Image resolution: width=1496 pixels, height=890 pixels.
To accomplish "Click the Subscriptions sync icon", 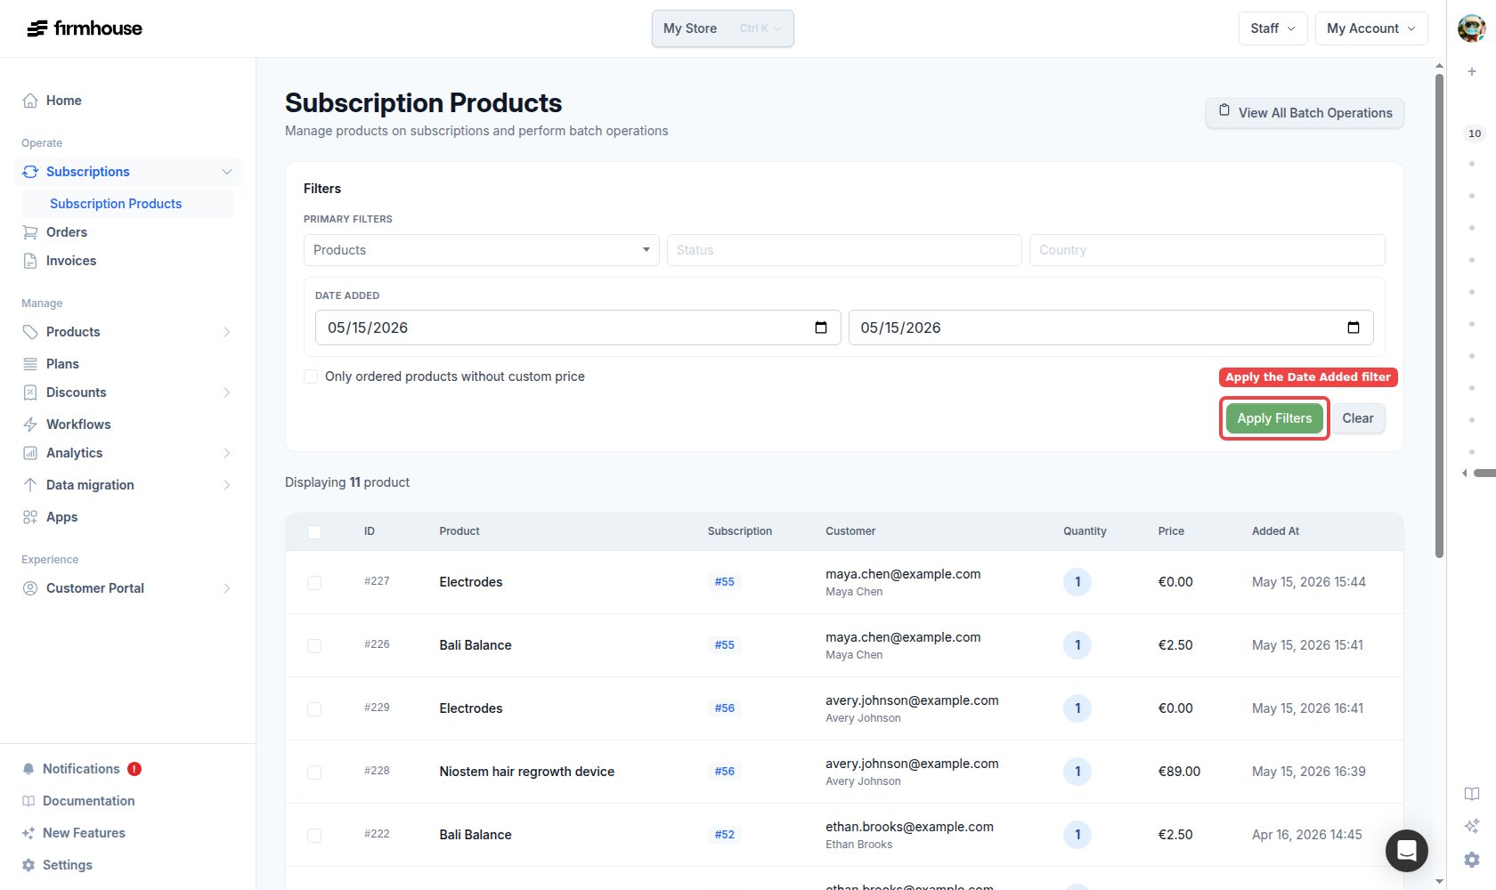I will 30,172.
